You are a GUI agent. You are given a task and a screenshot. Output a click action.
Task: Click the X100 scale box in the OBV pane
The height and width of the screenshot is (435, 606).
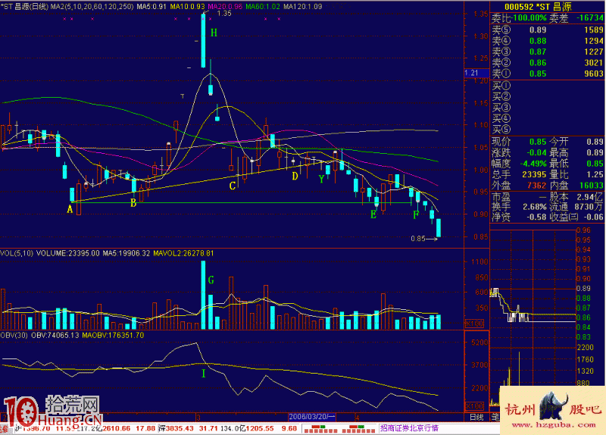474,406
